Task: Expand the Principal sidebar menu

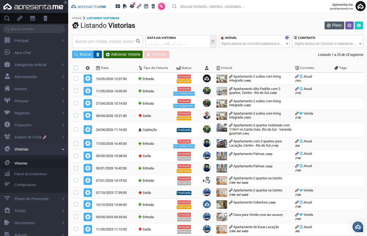Action: click(x=34, y=41)
